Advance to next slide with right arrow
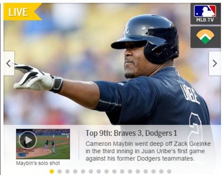Image resolution: width=223 pixels, height=175 pixels. [215, 63]
